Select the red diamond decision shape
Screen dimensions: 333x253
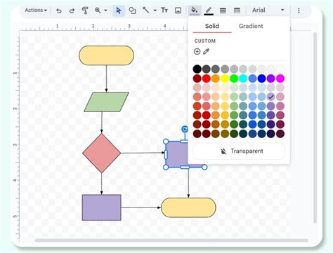coord(102,153)
